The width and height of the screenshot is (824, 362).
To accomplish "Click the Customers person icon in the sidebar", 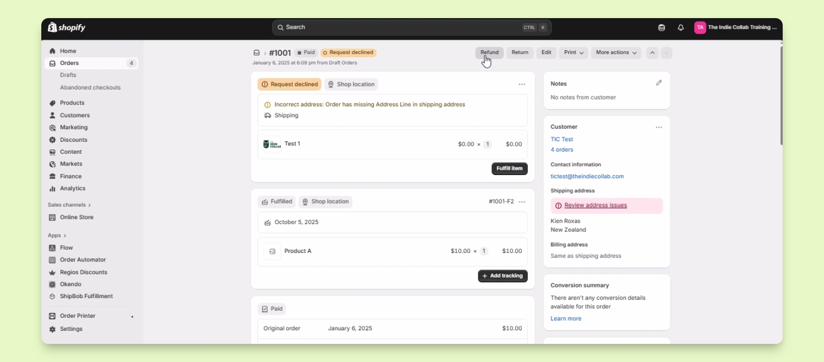I will (x=52, y=115).
